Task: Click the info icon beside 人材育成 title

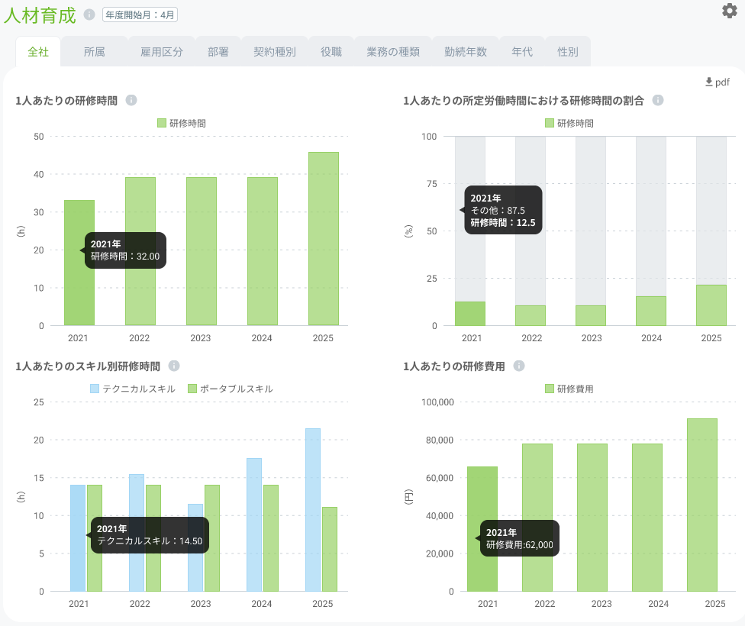Action: coord(89,15)
